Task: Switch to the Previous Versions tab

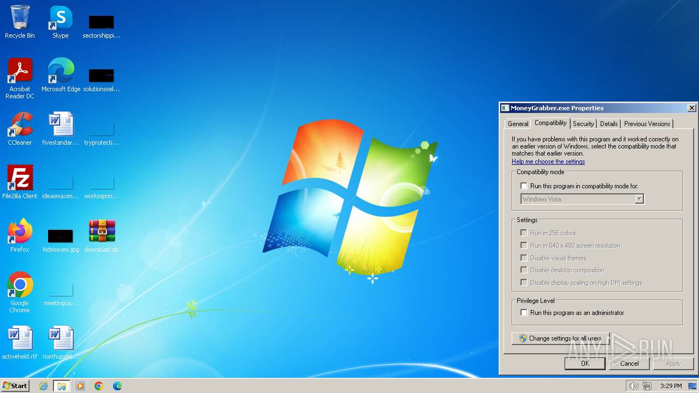Action: (x=647, y=124)
